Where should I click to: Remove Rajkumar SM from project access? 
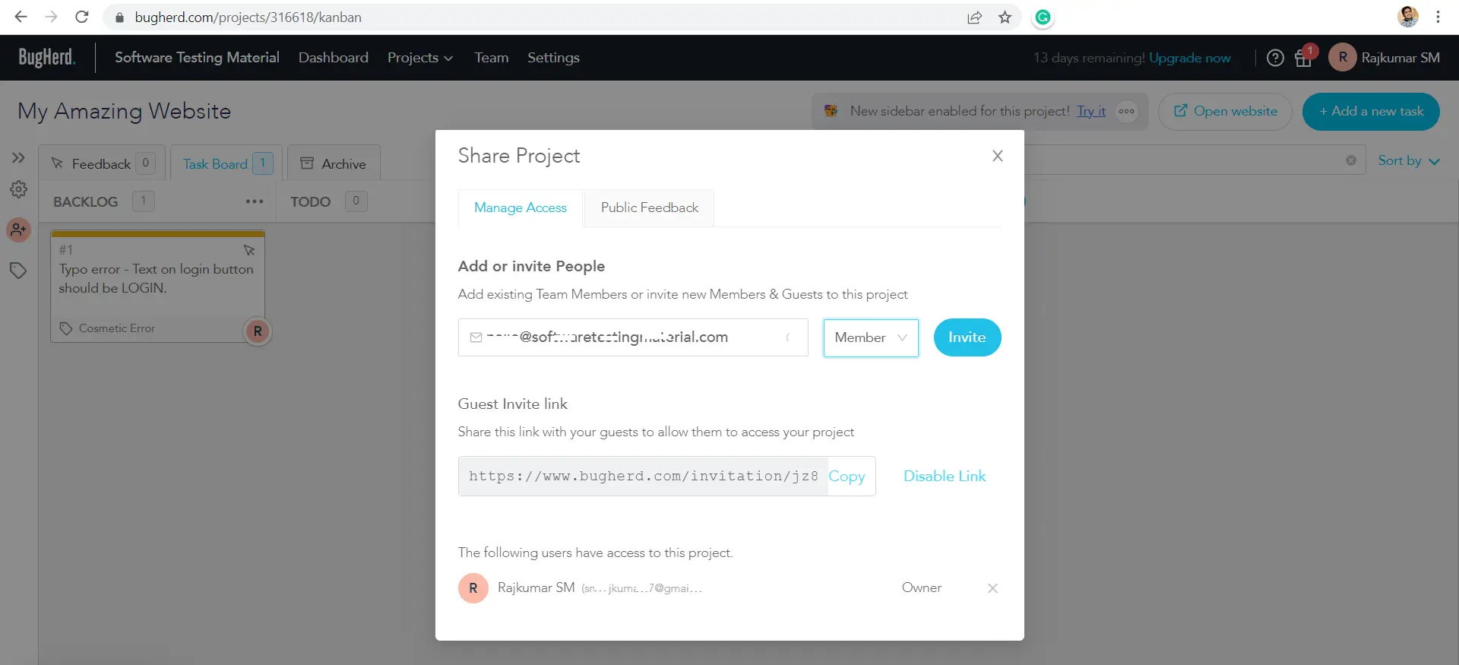[992, 588]
